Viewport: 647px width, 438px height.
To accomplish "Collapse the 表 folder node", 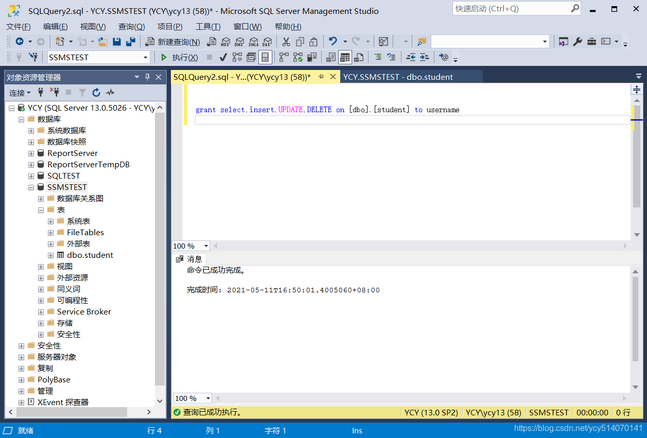I will click(41, 210).
